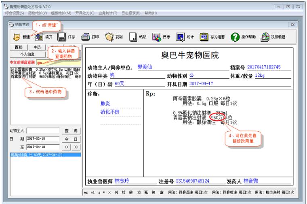307x204 pixels.
Task: Click the 个人组套 button
Action: click(x=27, y=54)
